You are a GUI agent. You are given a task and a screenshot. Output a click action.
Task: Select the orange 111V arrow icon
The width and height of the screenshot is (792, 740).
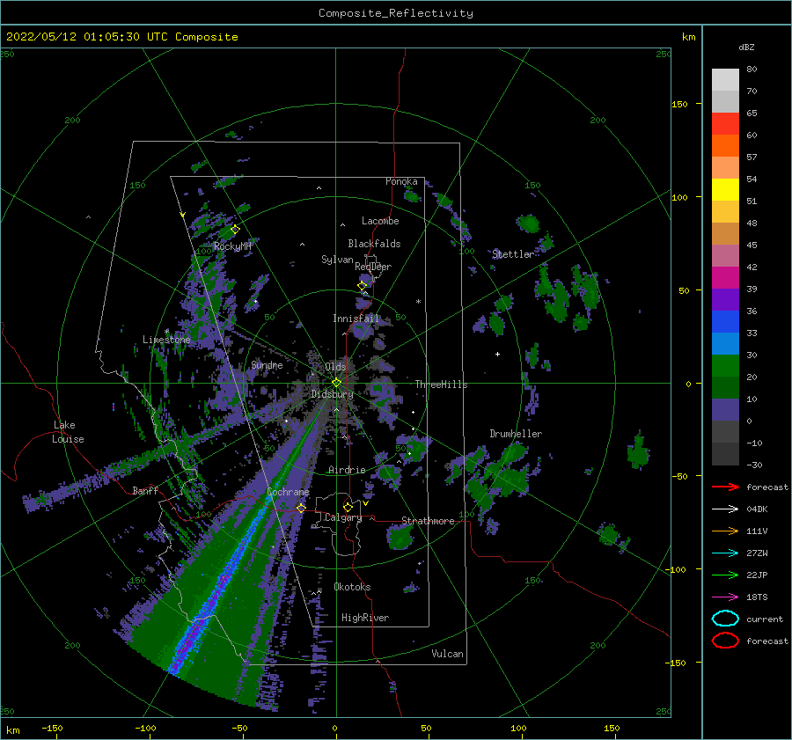pos(725,531)
